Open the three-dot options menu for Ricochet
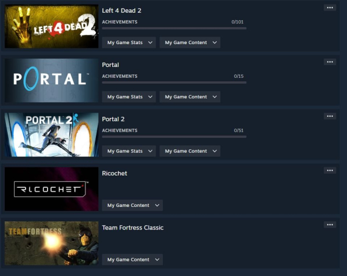The width and height of the screenshot is (347, 276). (330, 170)
